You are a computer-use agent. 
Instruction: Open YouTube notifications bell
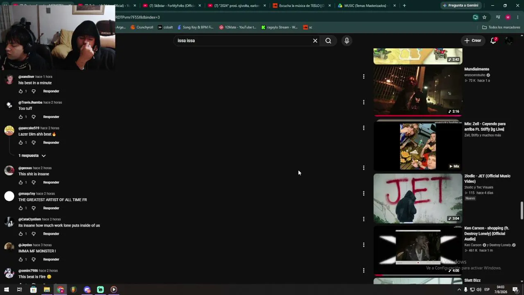[x=493, y=41]
